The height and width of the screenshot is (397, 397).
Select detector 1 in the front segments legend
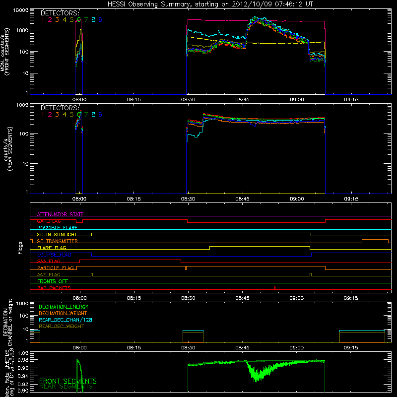tap(43, 20)
